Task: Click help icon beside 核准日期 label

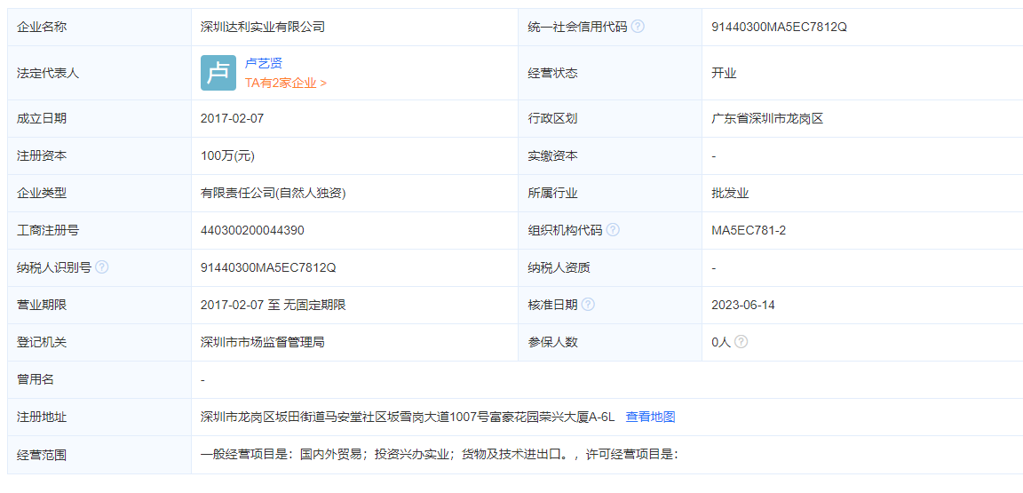Action: (588, 305)
